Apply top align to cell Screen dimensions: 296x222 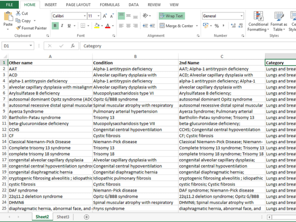tap(121, 16)
